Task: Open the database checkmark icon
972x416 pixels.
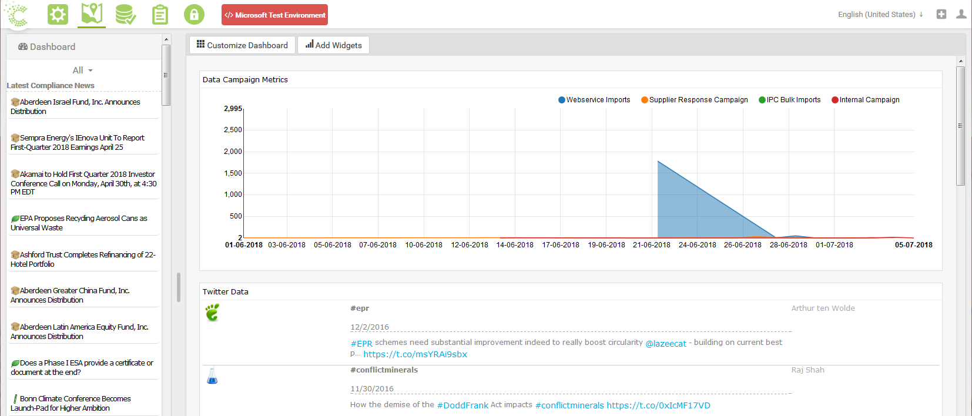Action: coord(125,14)
